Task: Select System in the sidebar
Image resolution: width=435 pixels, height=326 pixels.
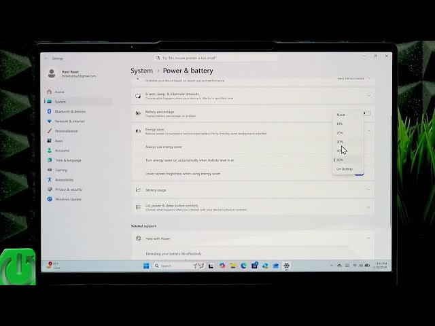Action: point(78,102)
